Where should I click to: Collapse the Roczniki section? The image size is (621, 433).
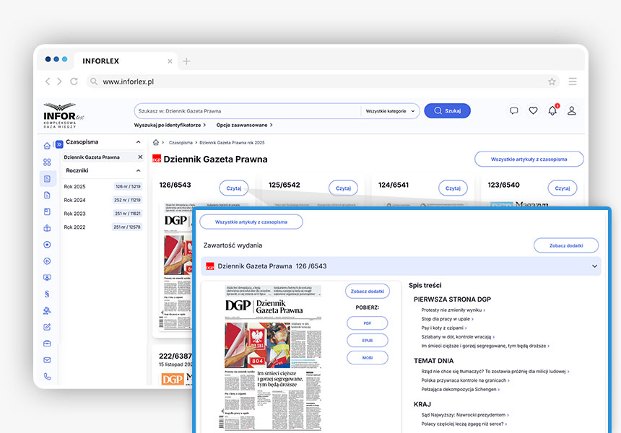pyautogui.click(x=140, y=170)
